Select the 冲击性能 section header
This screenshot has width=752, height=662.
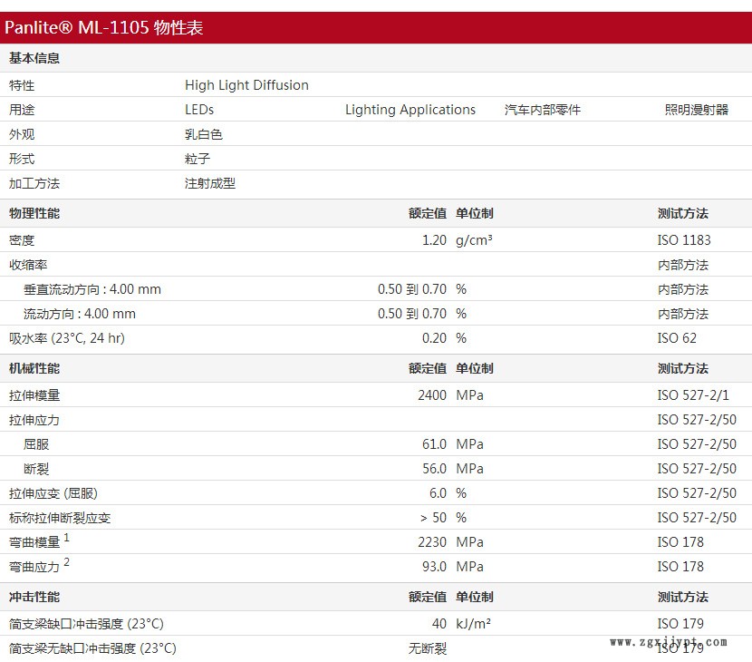pyautogui.click(x=34, y=597)
